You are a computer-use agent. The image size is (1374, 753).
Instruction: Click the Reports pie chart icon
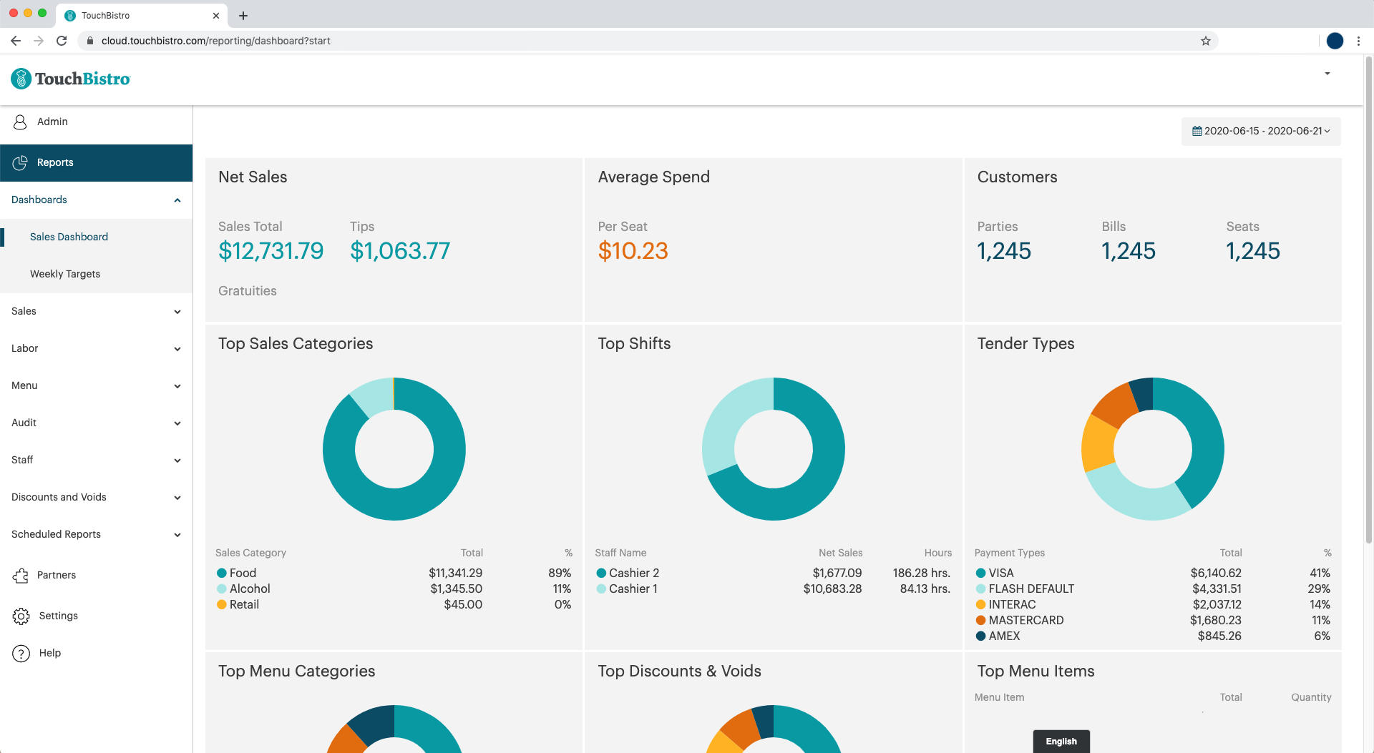[20, 163]
